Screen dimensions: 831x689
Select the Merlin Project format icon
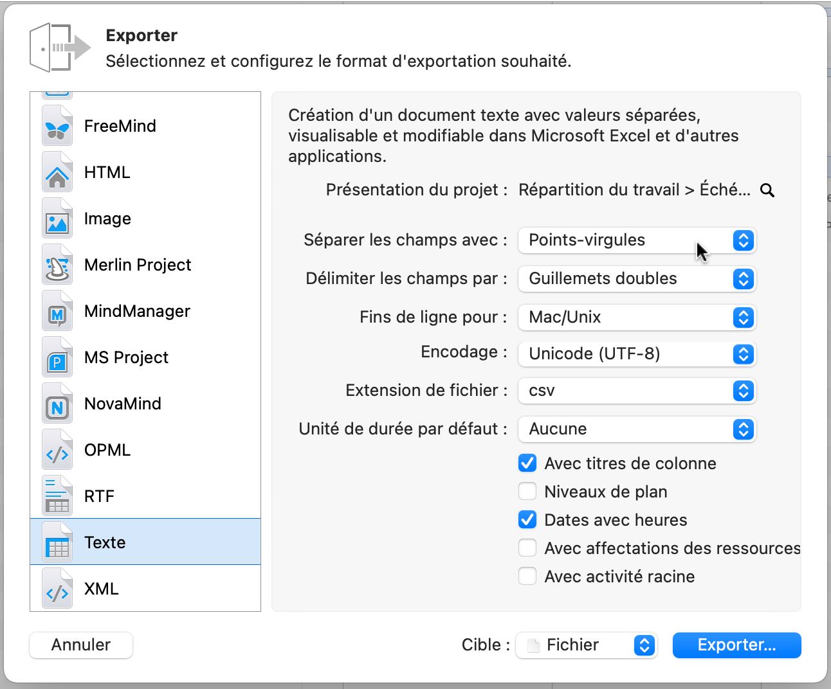57,264
